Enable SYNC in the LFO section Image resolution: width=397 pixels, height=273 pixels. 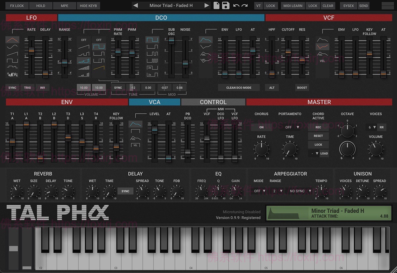(x=12, y=87)
